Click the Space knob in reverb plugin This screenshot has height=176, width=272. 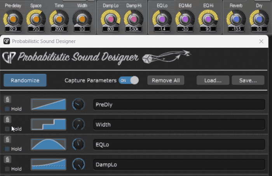point(36,19)
